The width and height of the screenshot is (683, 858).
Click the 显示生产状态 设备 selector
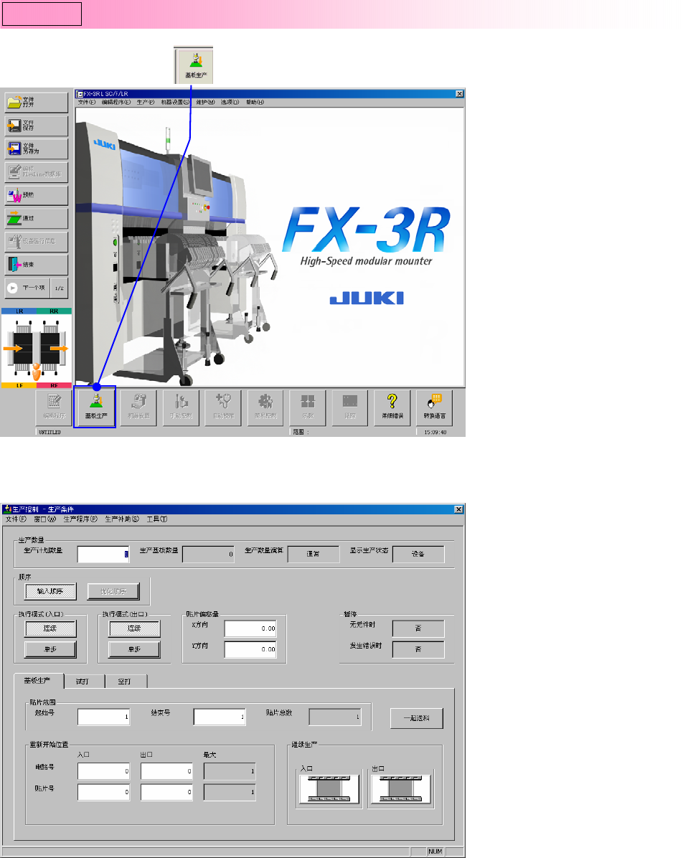pyautogui.click(x=418, y=555)
